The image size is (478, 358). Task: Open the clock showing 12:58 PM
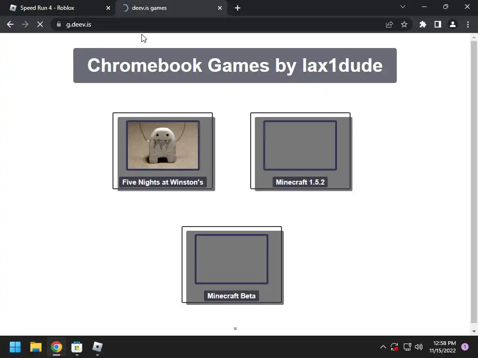pyautogui.click(x=443, y=347)
